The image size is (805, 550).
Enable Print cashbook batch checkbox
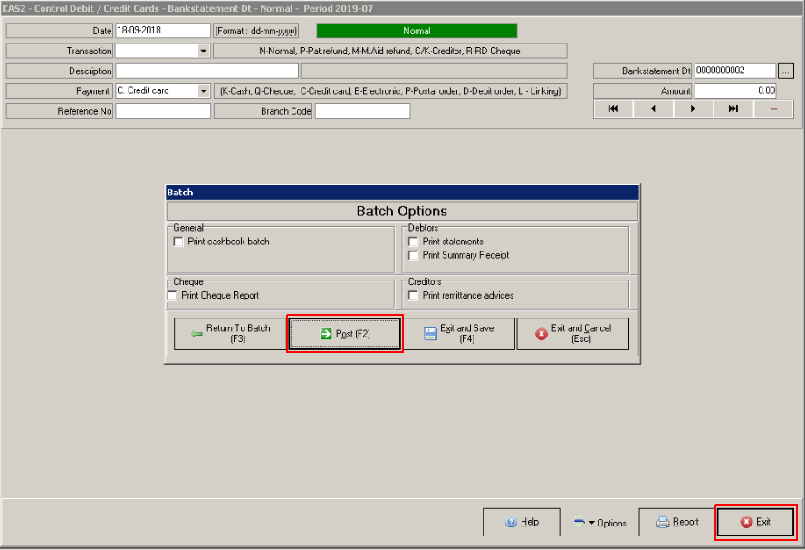(x=178, y=242)
